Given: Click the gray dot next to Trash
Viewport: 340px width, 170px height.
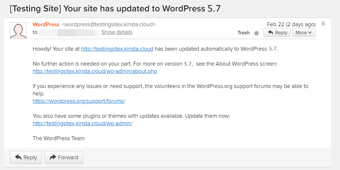Looking at the screenshot, I should coord(256,33).
